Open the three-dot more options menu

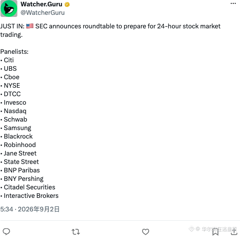click(x=233, y=3)
